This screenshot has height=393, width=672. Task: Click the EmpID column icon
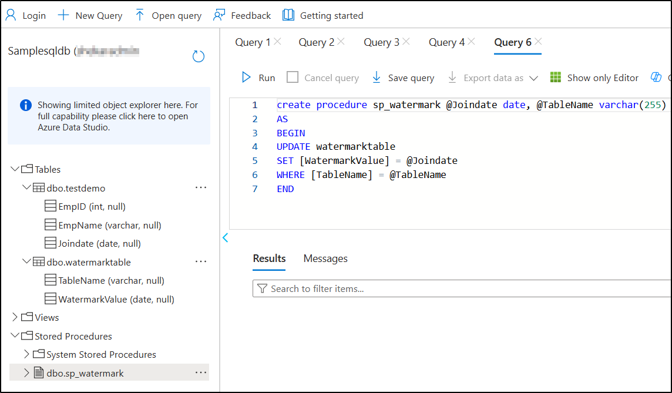point(51,206)
